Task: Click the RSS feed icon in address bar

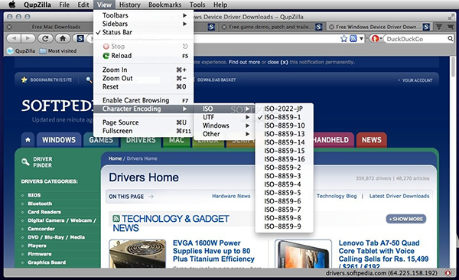Action: point(353,39)
